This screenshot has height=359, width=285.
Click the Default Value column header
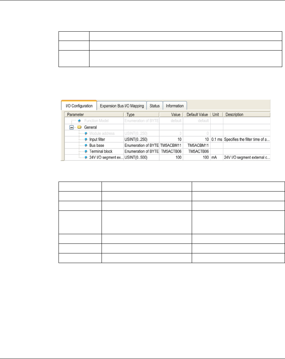pos(197,115)
